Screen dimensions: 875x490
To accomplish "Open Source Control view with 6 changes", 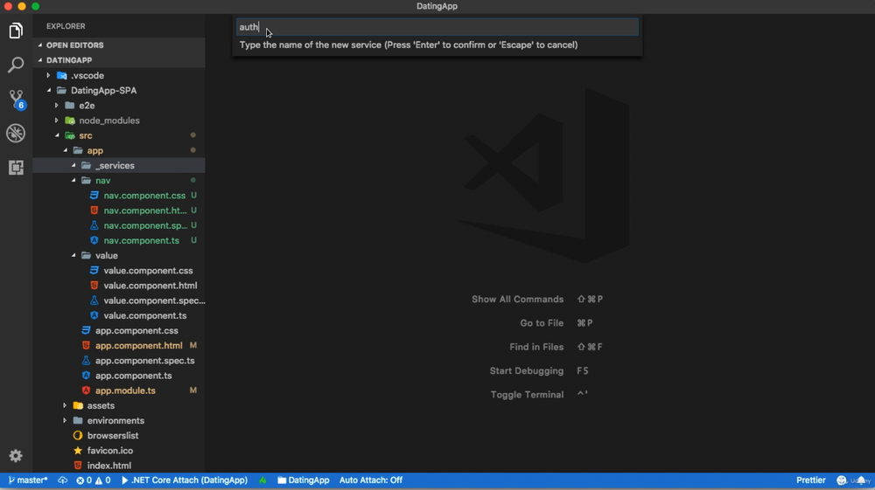I will pyautogui.click(x=16, y=99).
